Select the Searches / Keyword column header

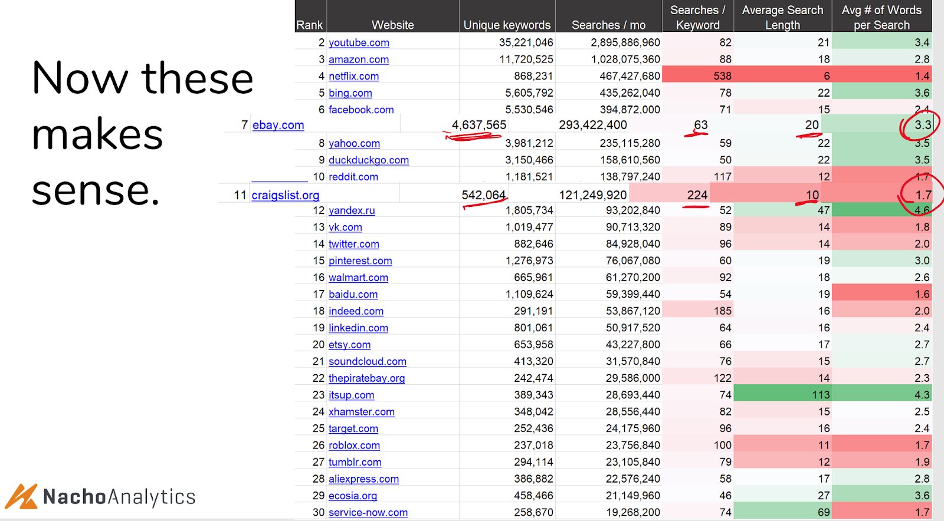click(x=698, y=17)
